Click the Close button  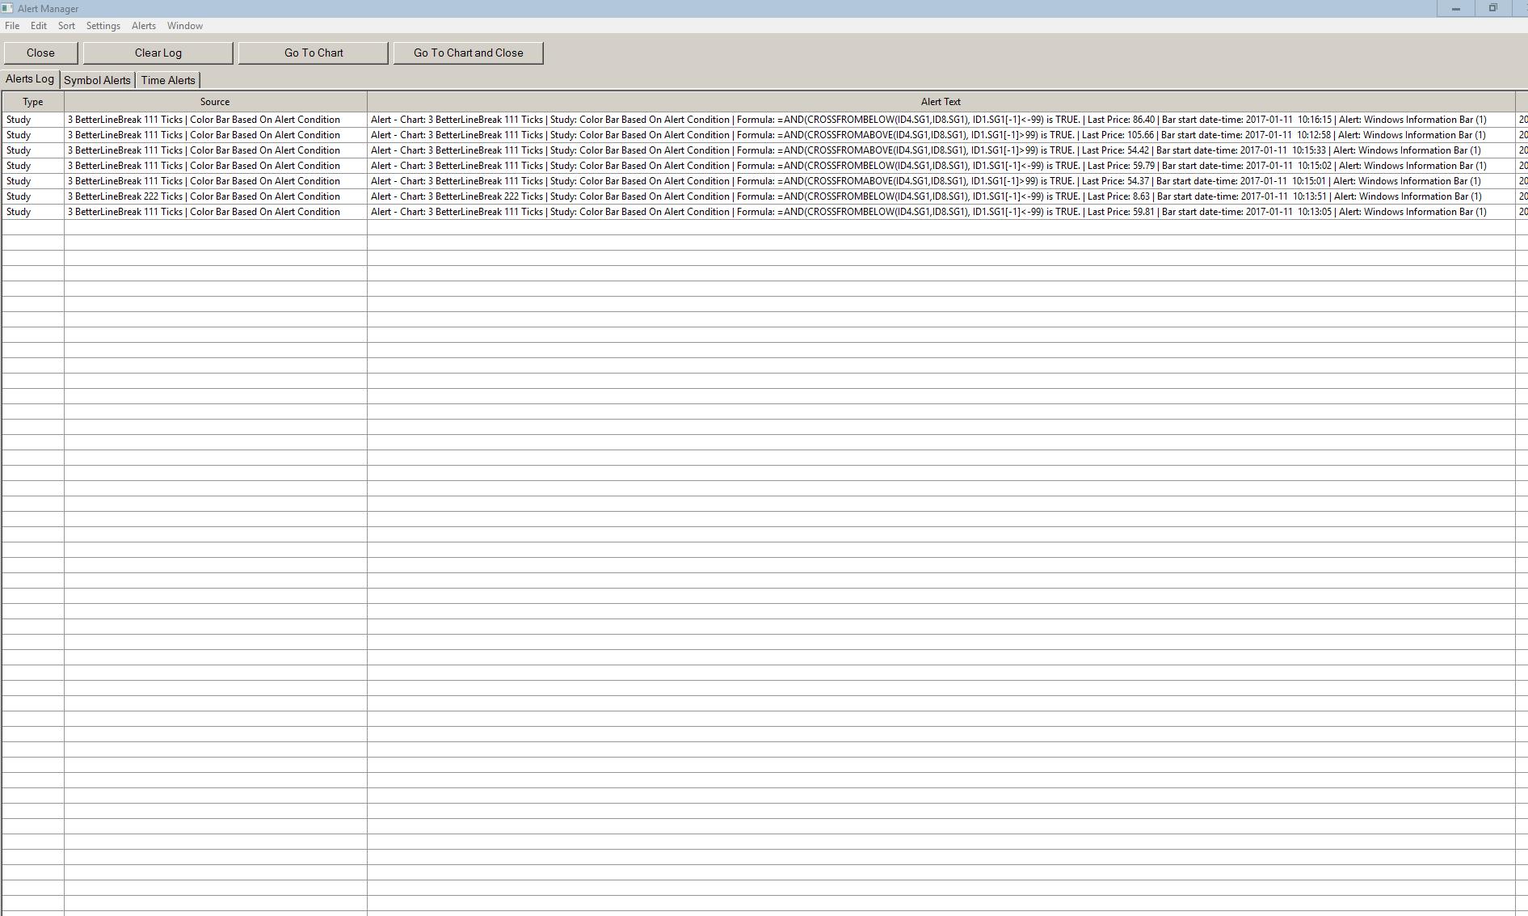[x=40, y=53]
